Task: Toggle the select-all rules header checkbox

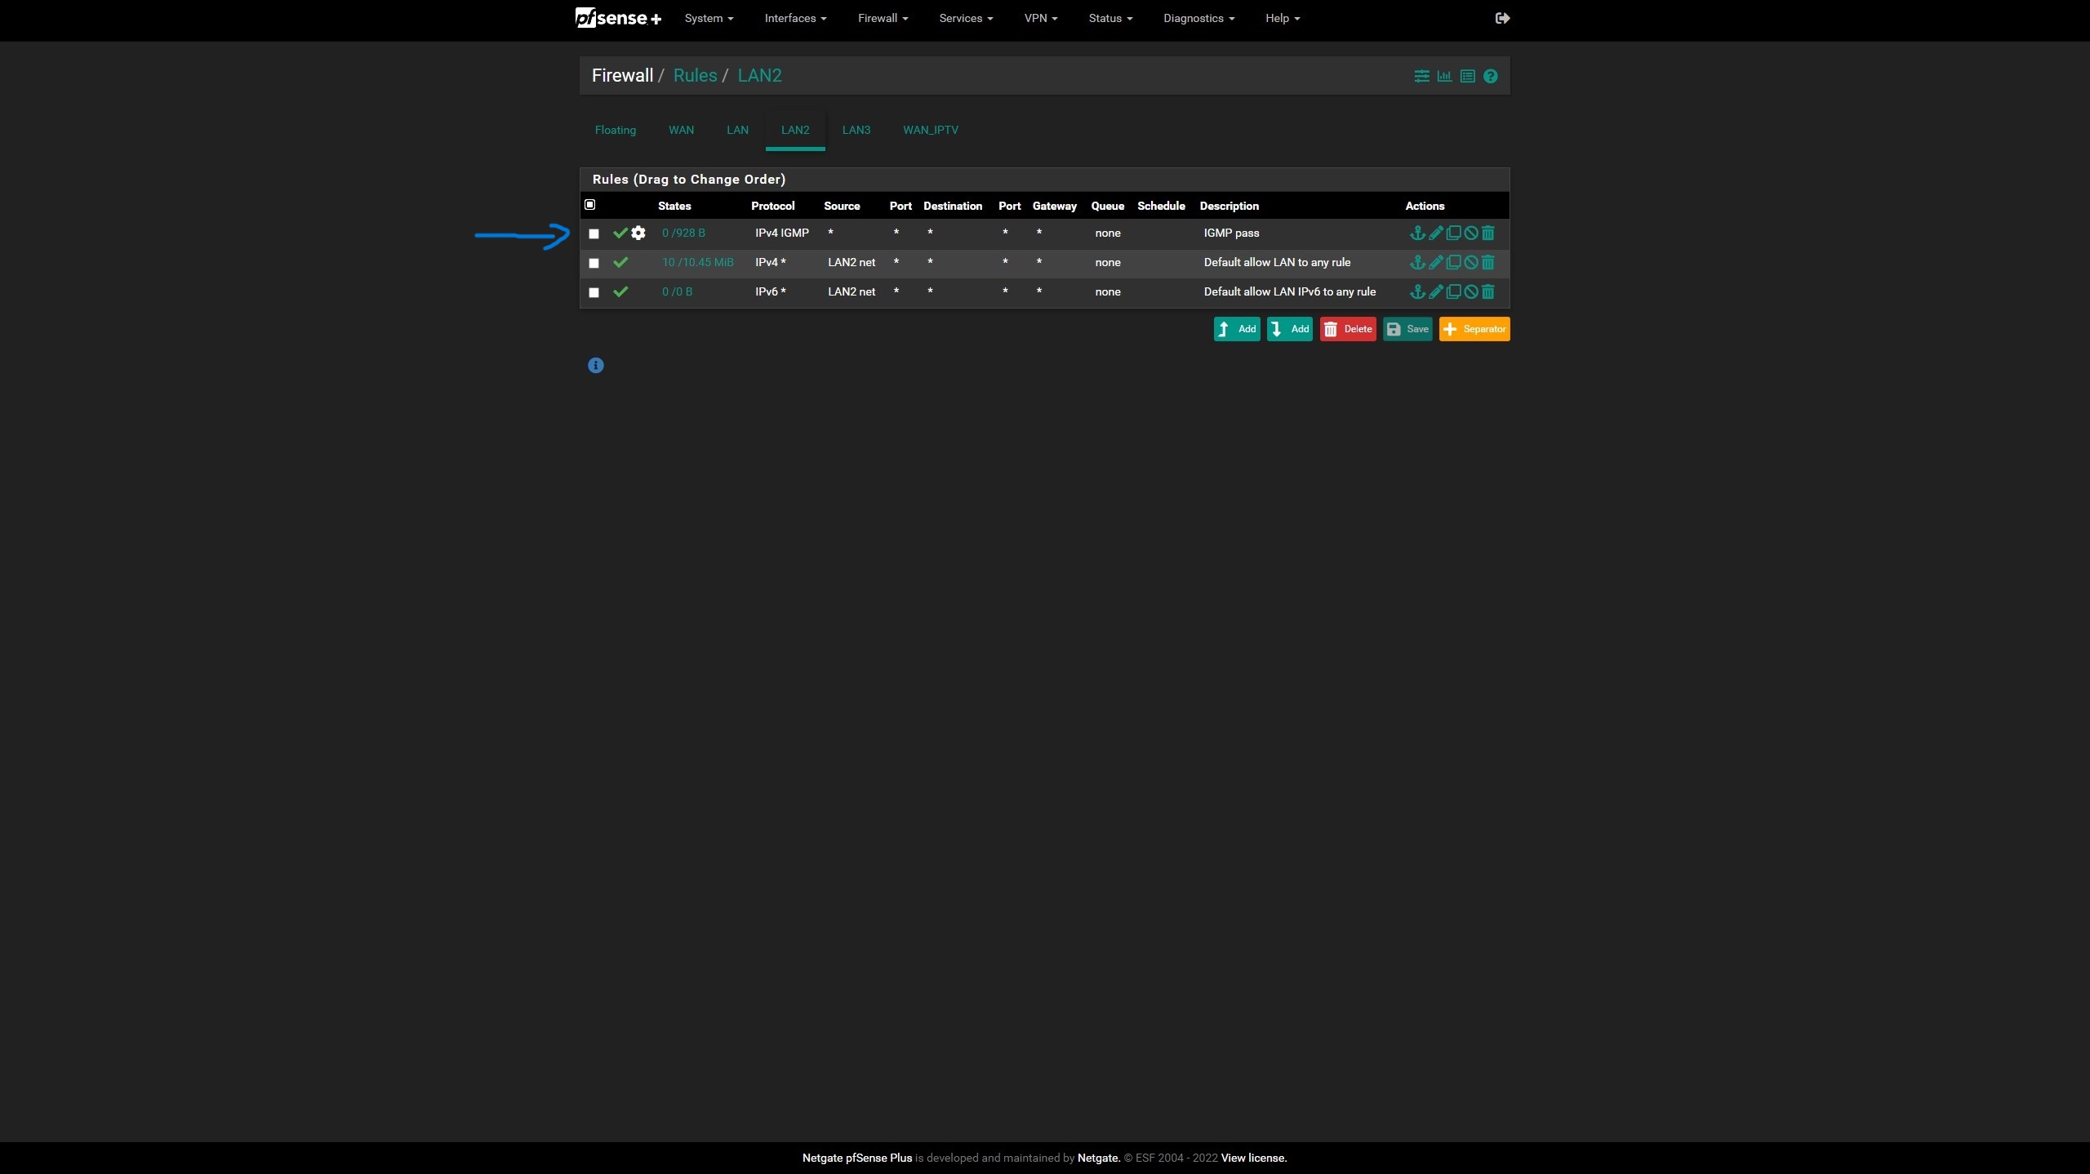Action: click(590, 205)
